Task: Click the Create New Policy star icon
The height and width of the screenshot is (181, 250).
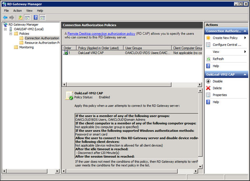Action: coord(208,38)
